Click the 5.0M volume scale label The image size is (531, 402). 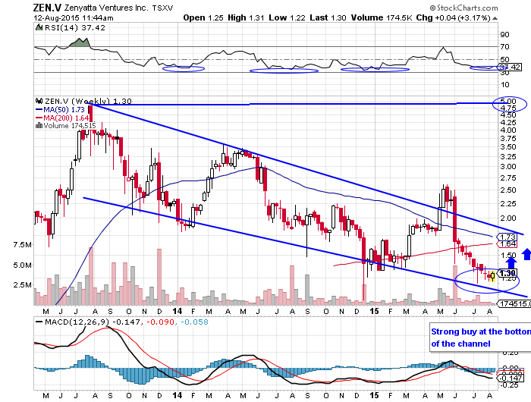23,265
